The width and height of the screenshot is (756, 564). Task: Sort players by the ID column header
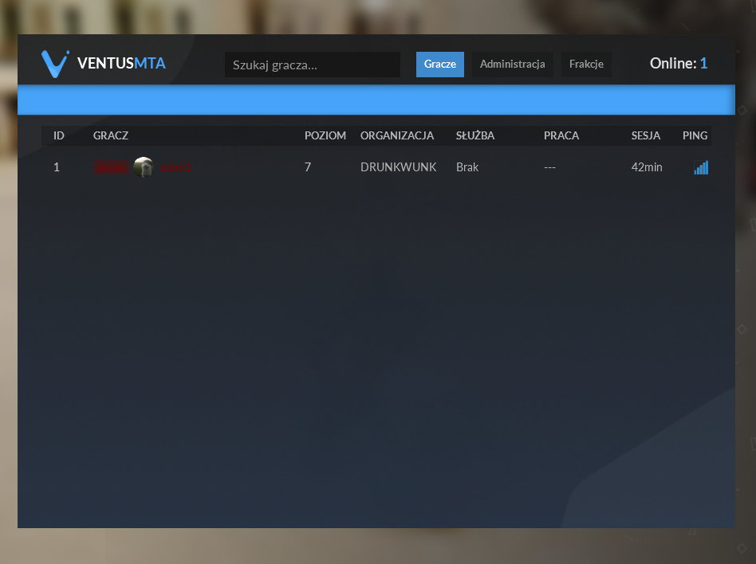[58, 135]
